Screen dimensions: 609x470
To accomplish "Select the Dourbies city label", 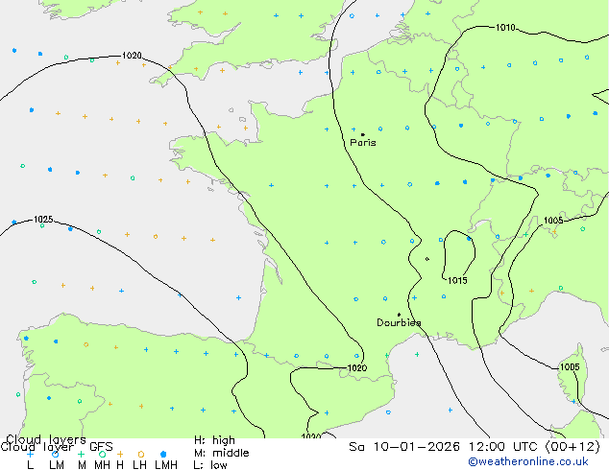I will [399, 322].
